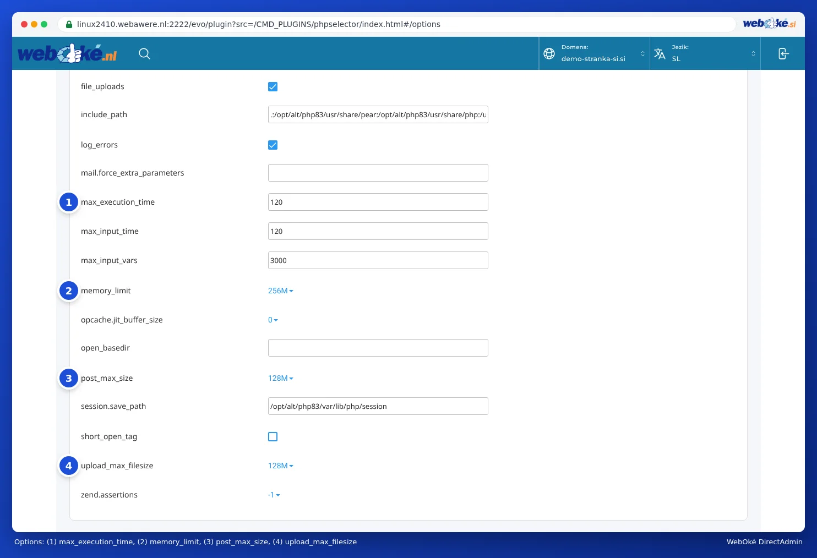This screenshot has height=558, width=817.
Task: Open the opcache.jit_buffer_size 0 dropdown link
Action: tap(273, 320)
